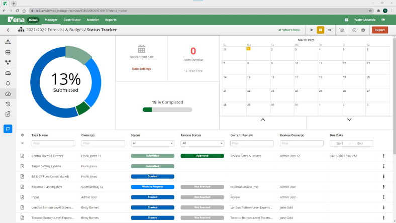Click the Approved review status badge
The height and width of the screenshot is (223, 396).
(203, 156)
